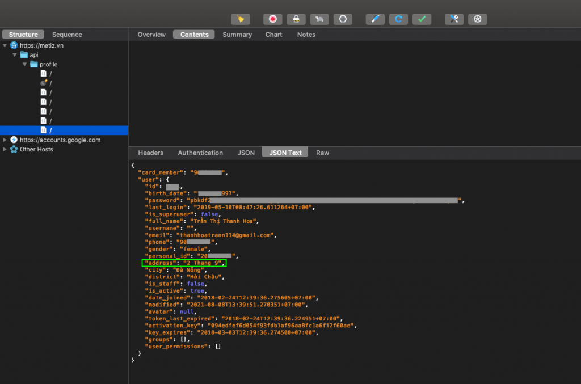This screenshot has height=384, width=581.
Task: Click the api folder icon
Action: (24, 55)
